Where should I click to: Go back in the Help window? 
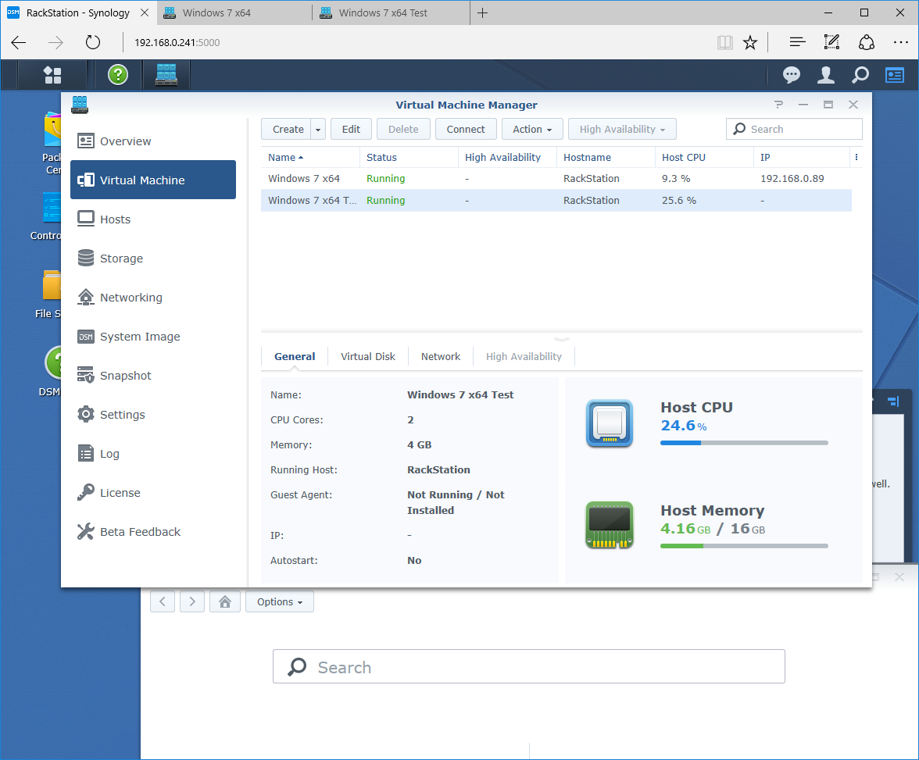coord(163,601)
